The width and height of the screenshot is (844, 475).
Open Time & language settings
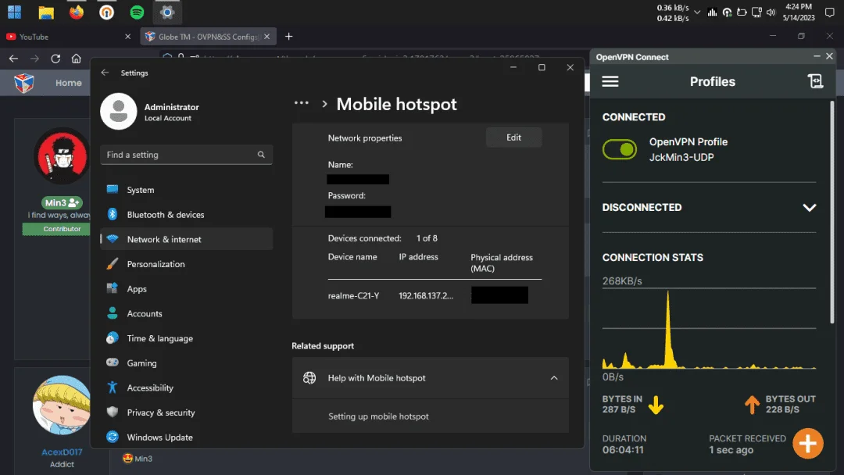coord(186,338)
